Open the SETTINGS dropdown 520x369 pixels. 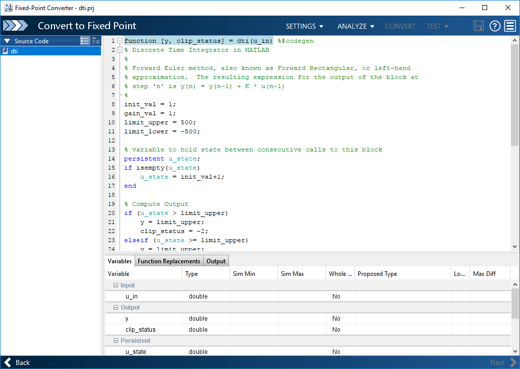coord(304,26)
